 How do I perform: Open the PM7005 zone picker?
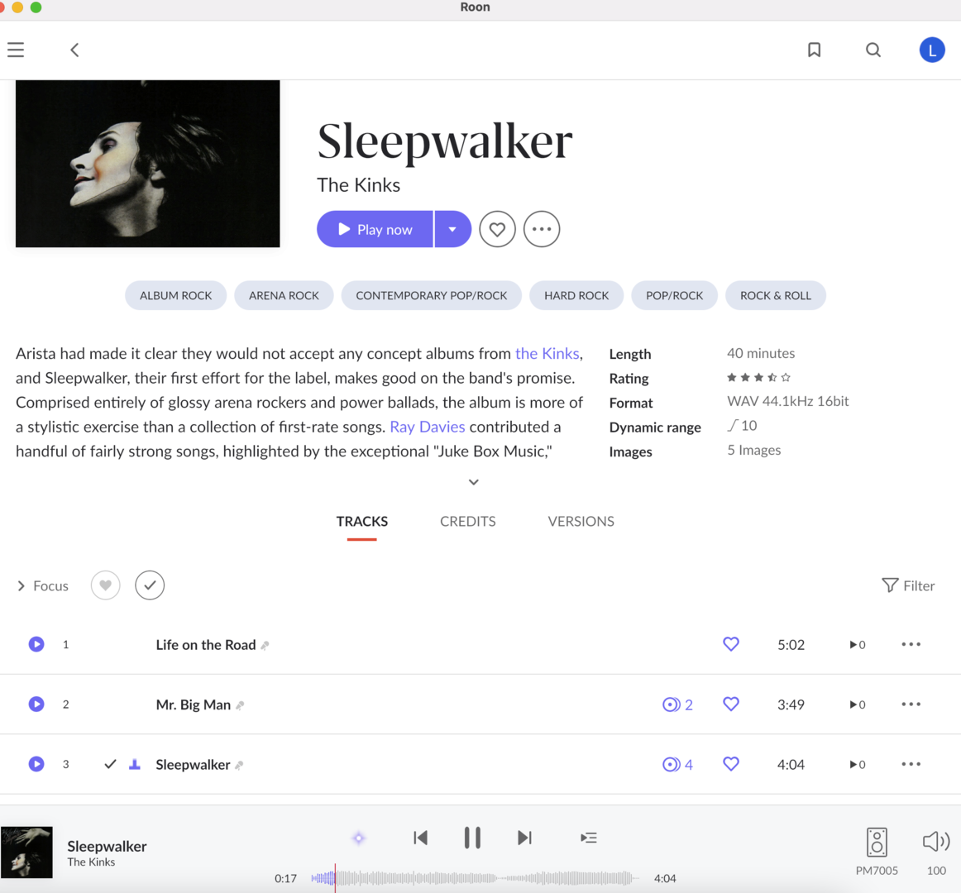[877, 852]
